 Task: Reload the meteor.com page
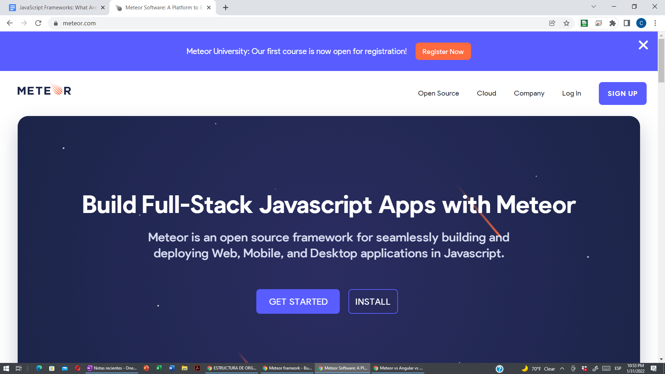tap(38, 23)
